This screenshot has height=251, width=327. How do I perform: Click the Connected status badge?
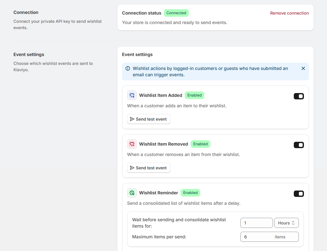coord(176,13)
